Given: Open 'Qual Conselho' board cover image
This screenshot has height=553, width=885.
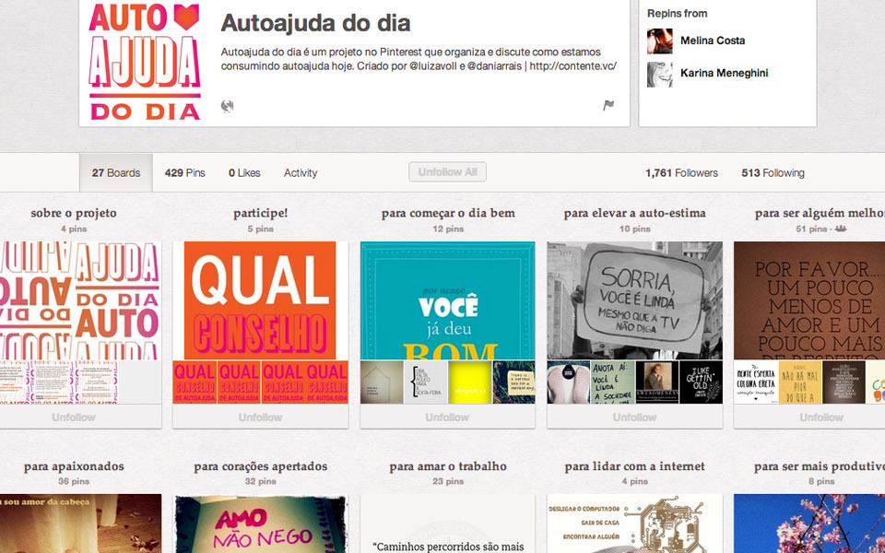Looking at the screenshot, I should coord(261,300).
